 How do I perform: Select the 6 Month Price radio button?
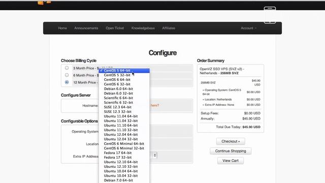[x=67, y=75]
